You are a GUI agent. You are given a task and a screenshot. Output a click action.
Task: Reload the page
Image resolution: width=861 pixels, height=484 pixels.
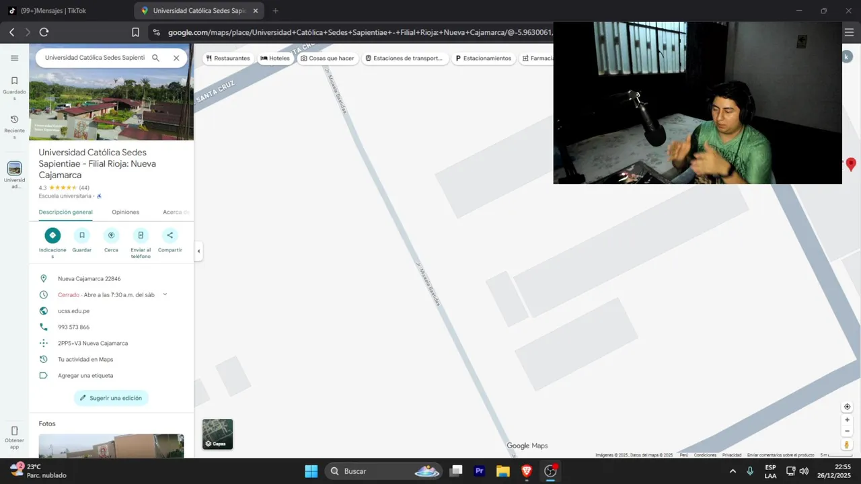pos(44,32)
